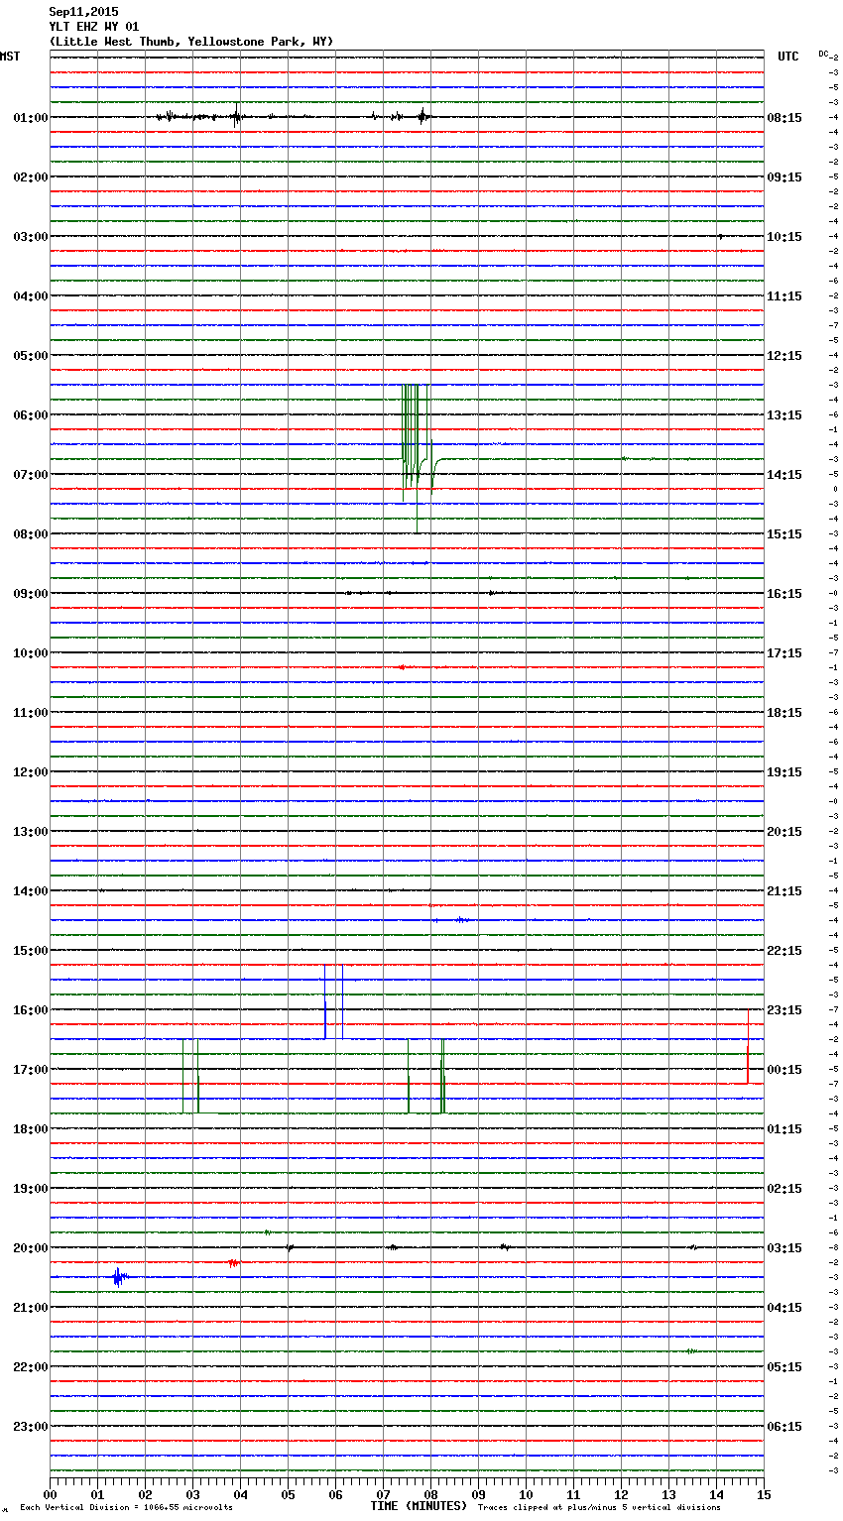The image size is (843, 1521).
Task: Click the '21:00' MST time label
Action: pyautogui.click(x=31, y=1308)
